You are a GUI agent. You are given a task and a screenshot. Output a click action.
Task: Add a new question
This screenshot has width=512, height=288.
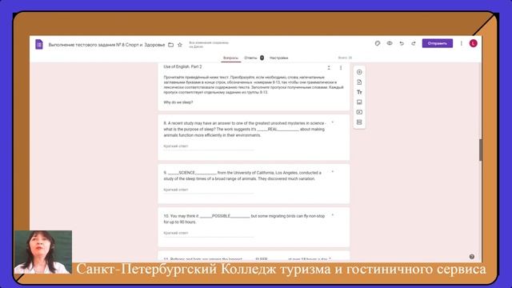pos(359,72)
